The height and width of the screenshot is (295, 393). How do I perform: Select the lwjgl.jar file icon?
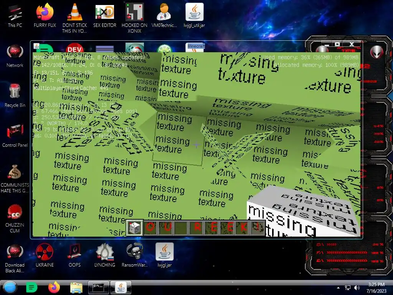click(x=164, y=255)
